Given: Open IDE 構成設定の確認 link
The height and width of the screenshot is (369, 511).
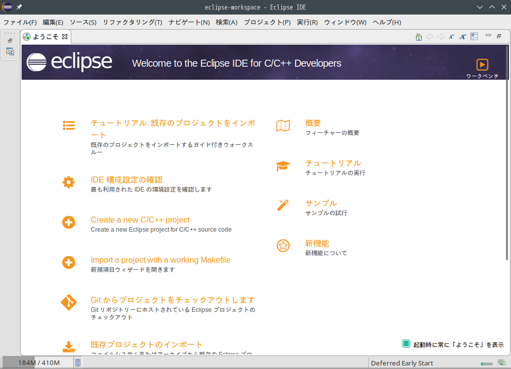Looking at the screenshot, I should click(x=126, y=179).
